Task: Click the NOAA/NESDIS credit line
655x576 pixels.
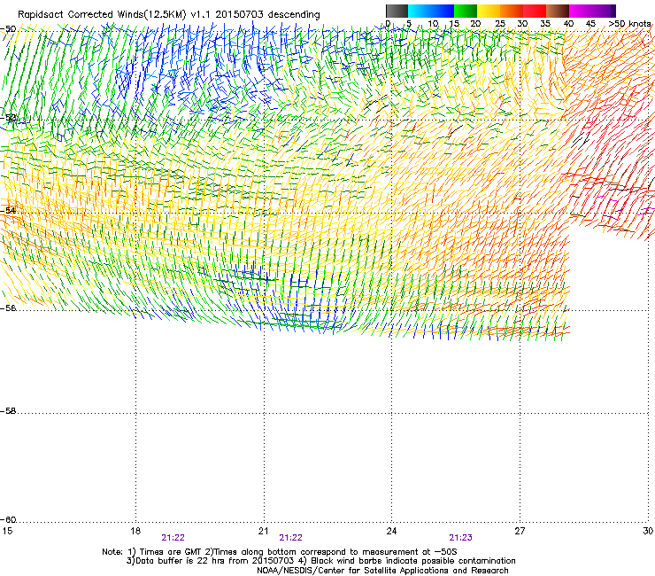Action: 382,571
